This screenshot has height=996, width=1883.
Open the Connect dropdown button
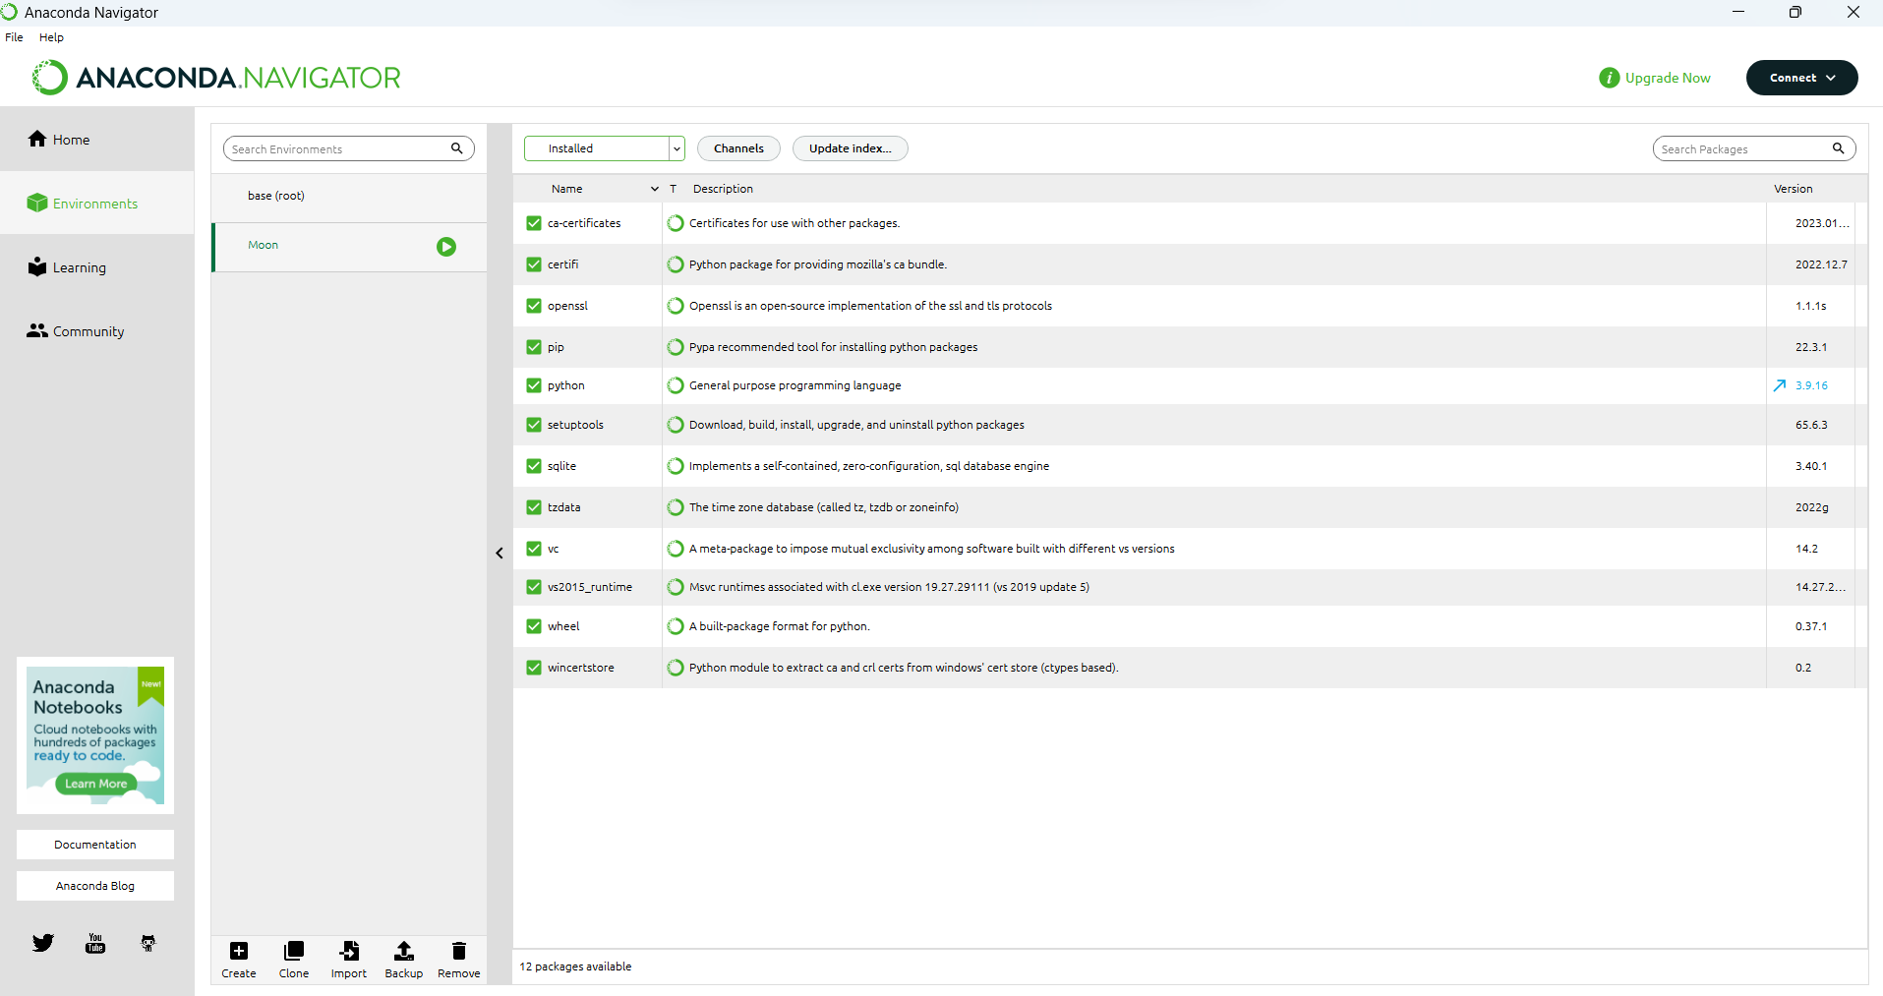click(1801, 78)
